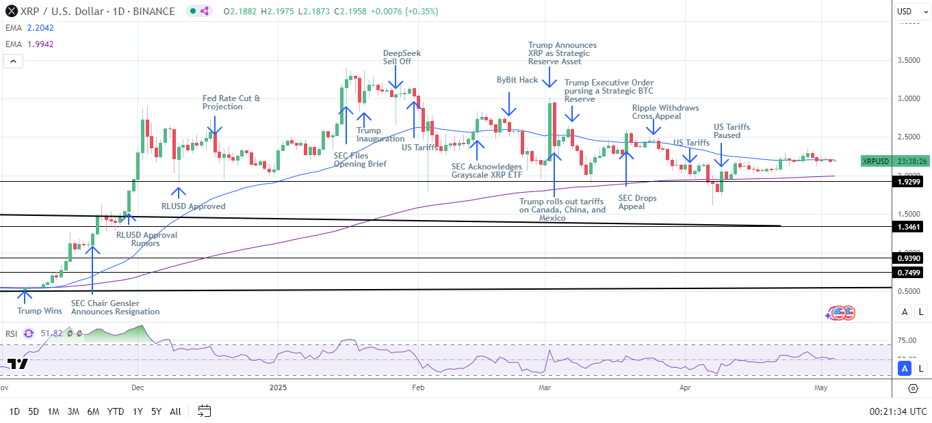Select the 'RLUSD Approved' annotation
Viewport: 932px width, 423px height.
(x=193, y=206)
